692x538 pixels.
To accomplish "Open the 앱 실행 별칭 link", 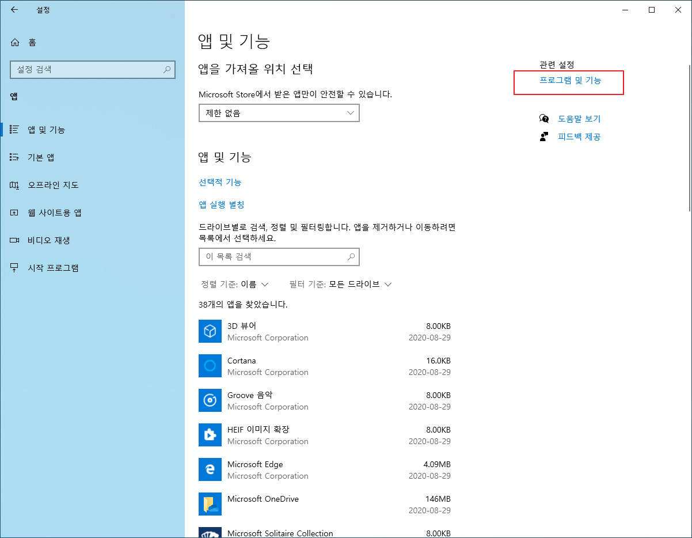I will click(222, 204).
